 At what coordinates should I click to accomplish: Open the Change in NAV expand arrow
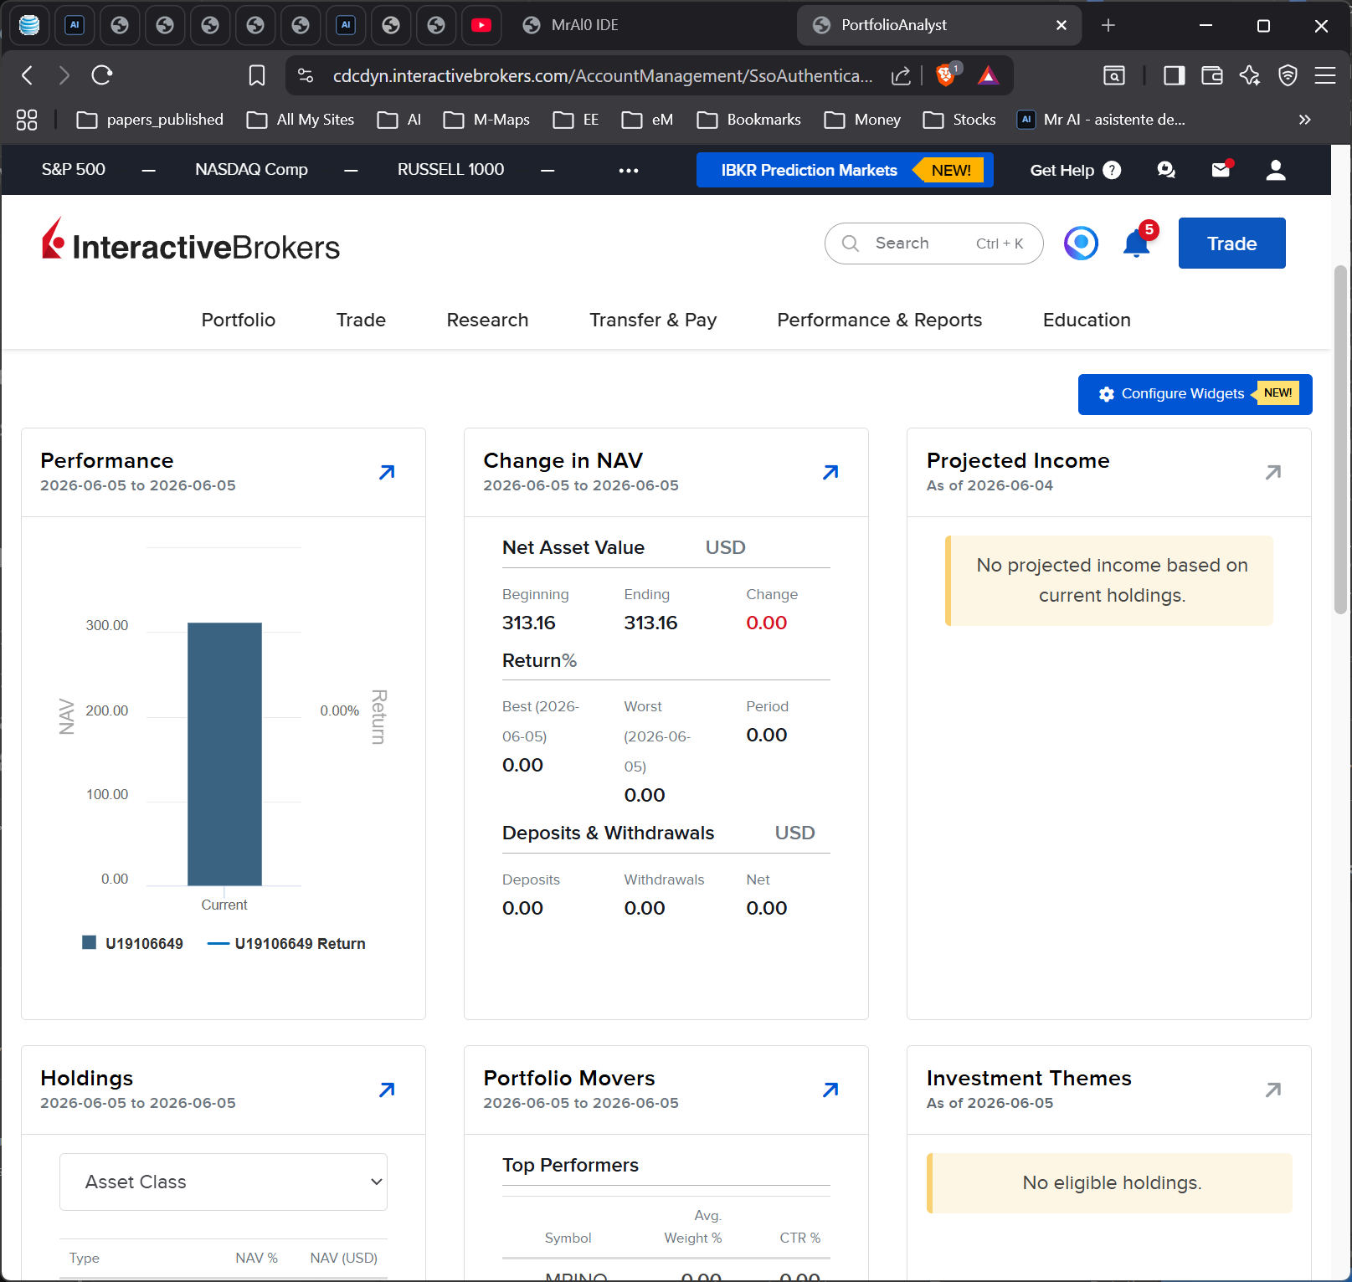point(830,473)
